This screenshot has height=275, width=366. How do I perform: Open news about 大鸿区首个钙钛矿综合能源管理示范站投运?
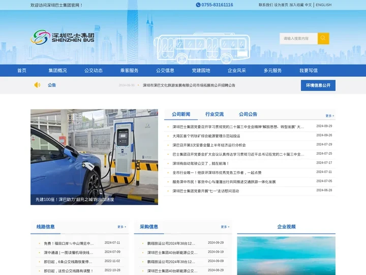click(206, 136)
